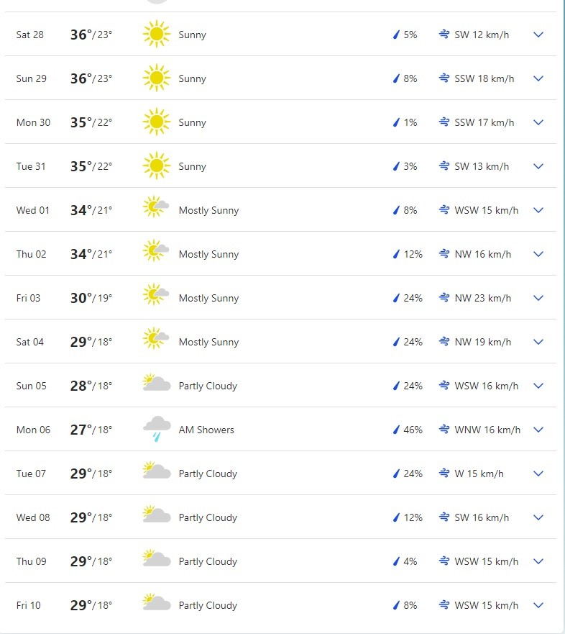Expand the Wed 08 forecast chevron
The image size is (565, 634).
pos(538,517)
